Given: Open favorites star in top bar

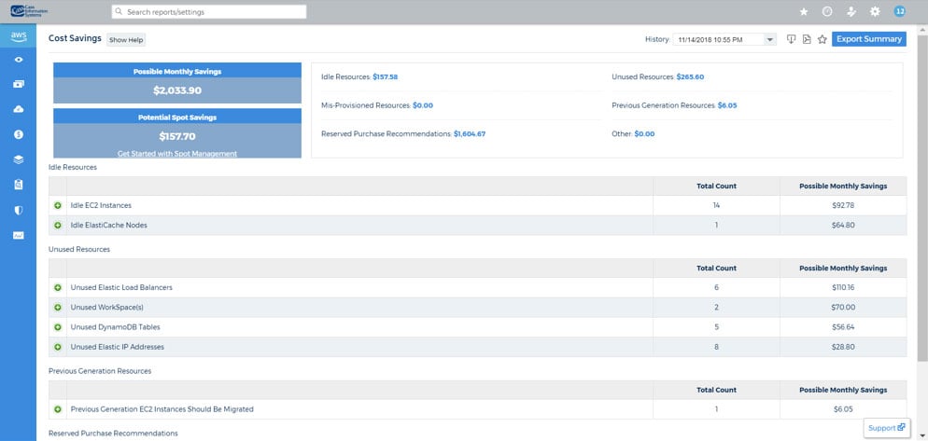Looking at the screenshot, I should coord(804,11).
